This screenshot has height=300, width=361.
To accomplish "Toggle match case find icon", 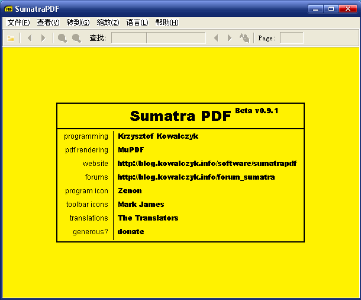I will (x=244, y=38).
